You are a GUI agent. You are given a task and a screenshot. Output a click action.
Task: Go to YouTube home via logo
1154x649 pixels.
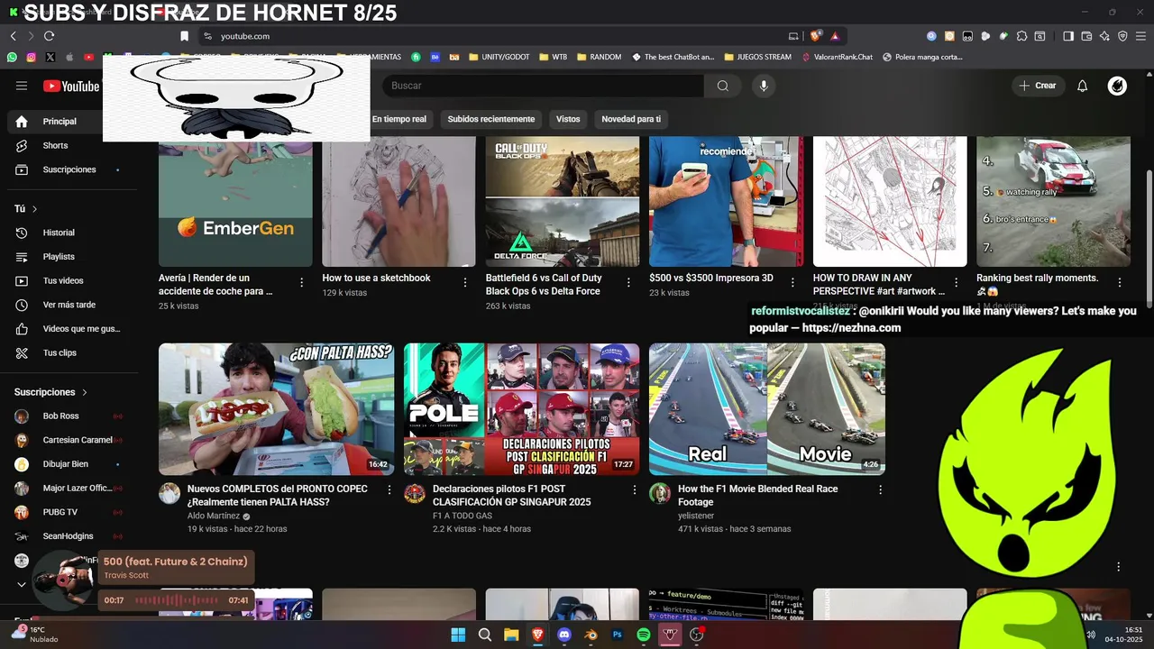[x=71, y=86]
